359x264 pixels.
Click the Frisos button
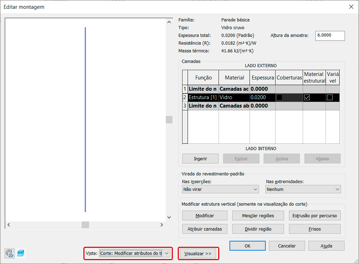314,229
